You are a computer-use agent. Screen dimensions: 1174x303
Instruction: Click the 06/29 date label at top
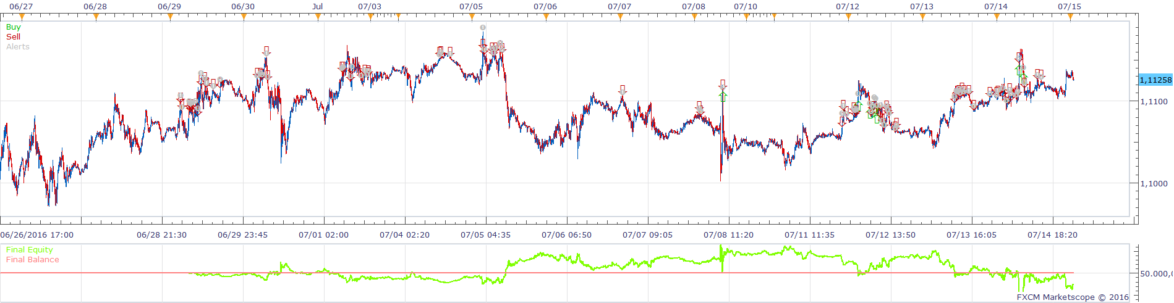tap(169, 7)
